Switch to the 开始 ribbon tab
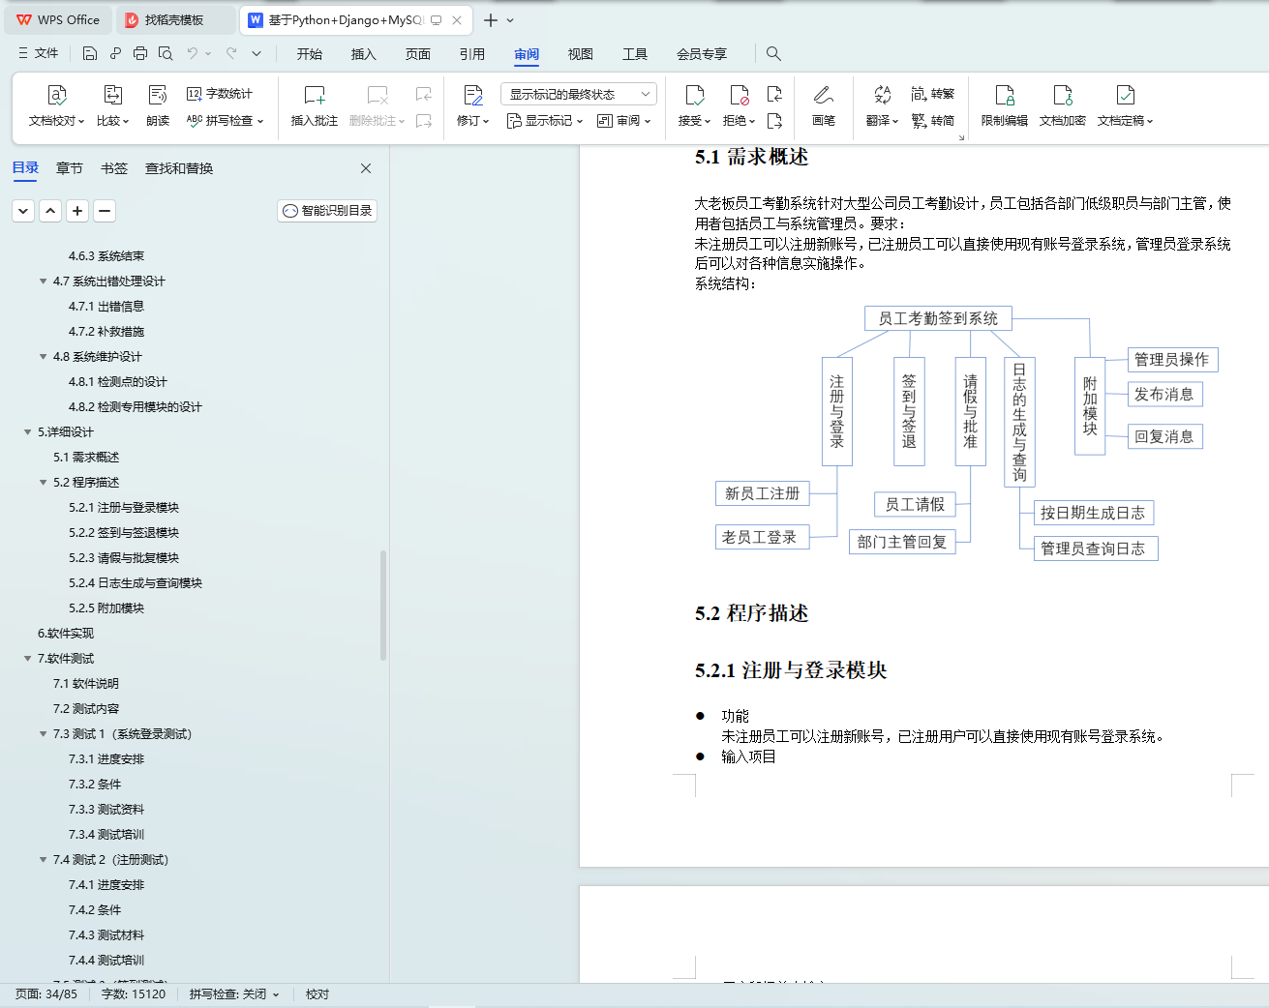1269x1008 pixels. pyautogui.click(x=310, y=54)
